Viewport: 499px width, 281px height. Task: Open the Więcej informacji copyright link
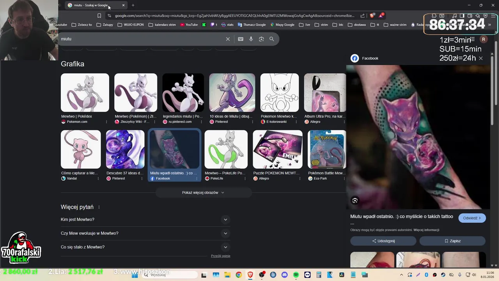coord(426,230)
